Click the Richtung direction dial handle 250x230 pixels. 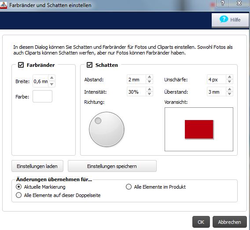(x=98, y=120)
